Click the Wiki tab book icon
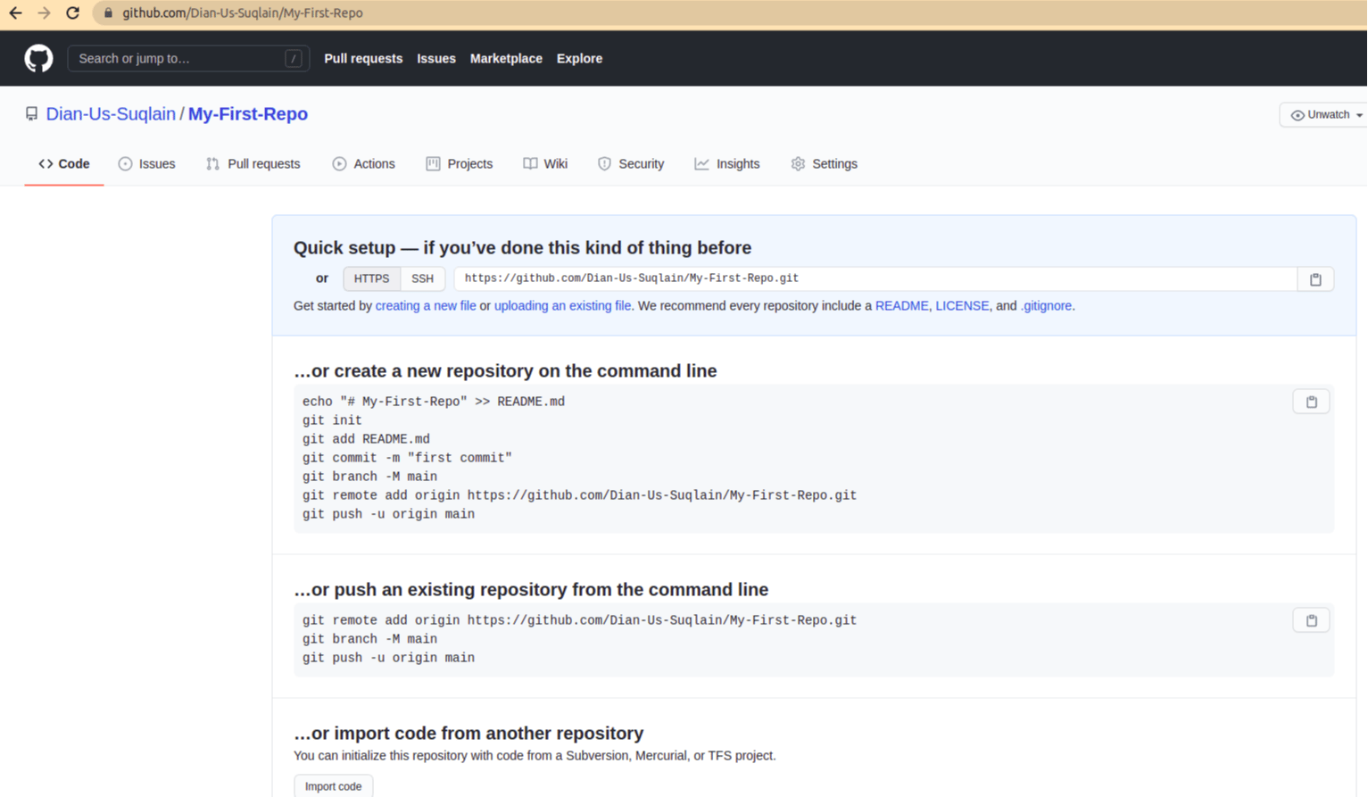 (530, 164)
